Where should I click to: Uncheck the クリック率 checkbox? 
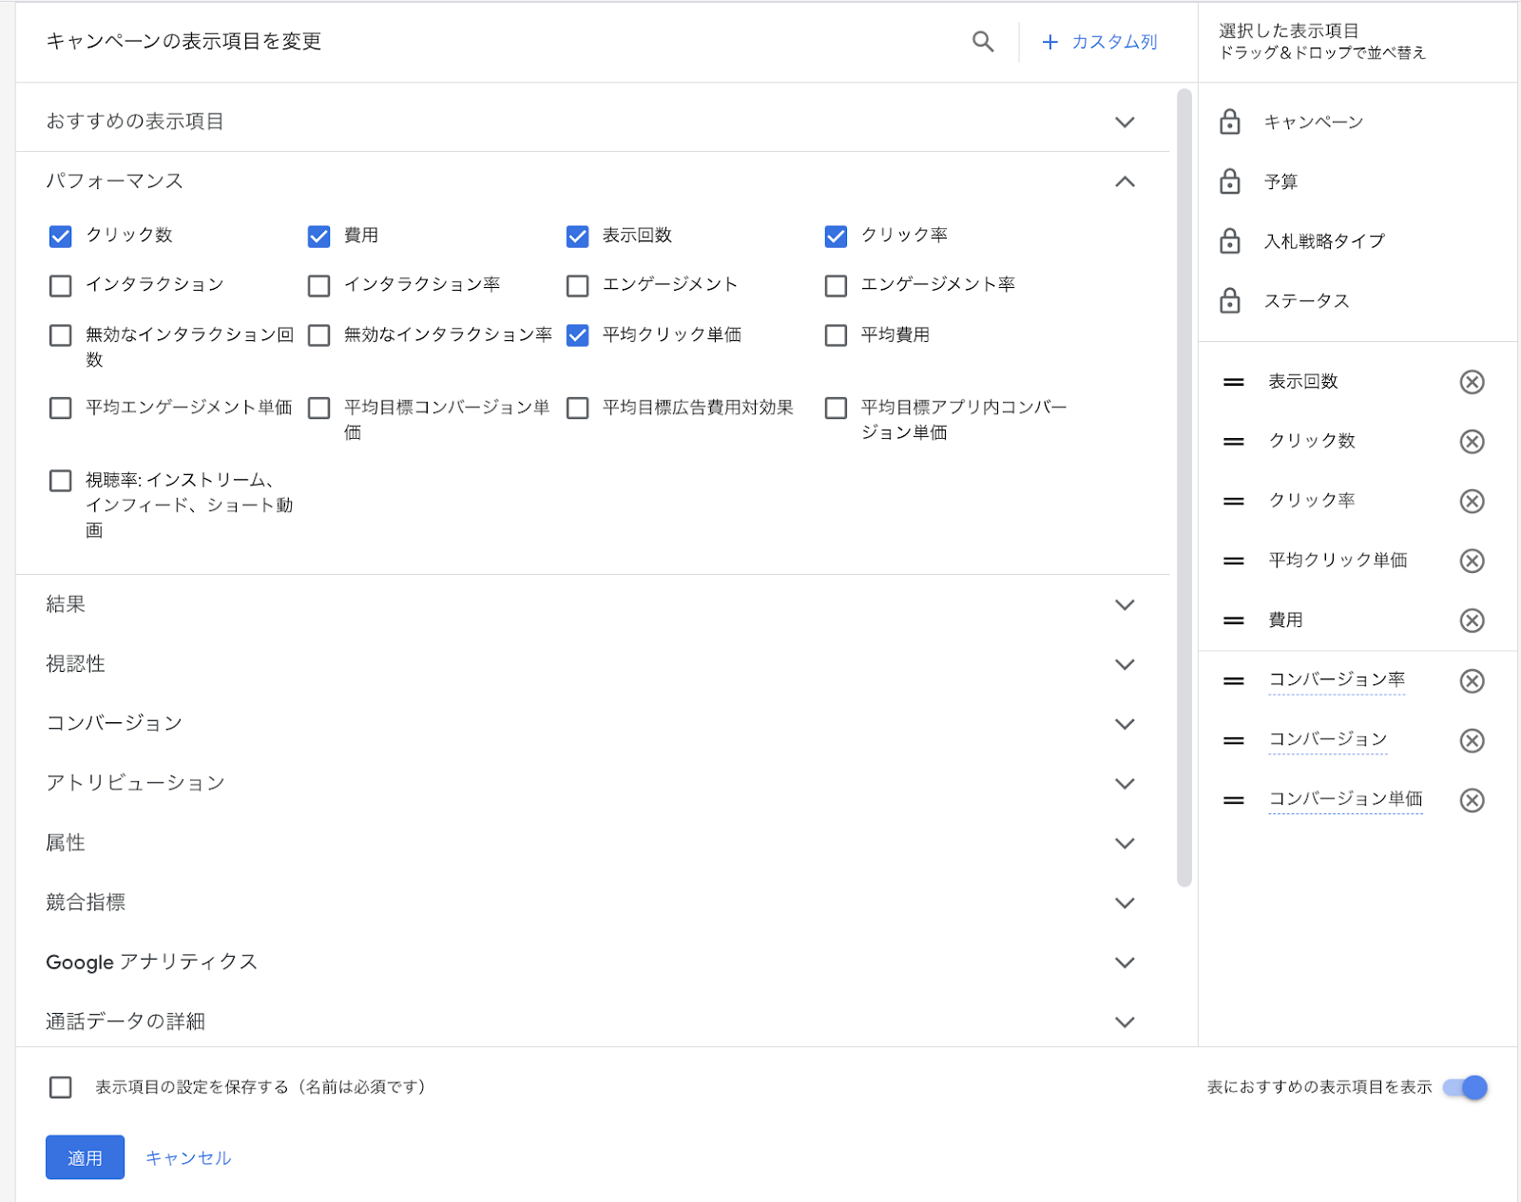pos(836,236)
